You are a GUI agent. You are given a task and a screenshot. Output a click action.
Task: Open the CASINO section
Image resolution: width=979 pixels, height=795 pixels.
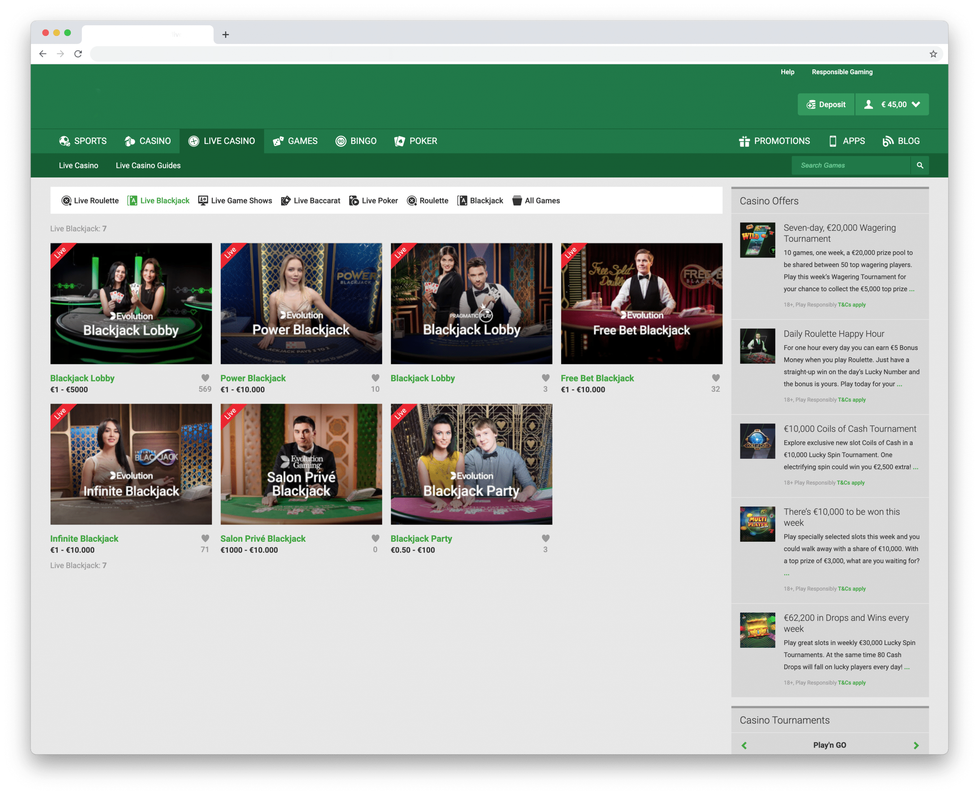tap(147, 141)
